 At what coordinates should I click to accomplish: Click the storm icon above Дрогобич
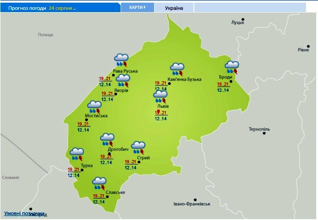click(107, 139)
